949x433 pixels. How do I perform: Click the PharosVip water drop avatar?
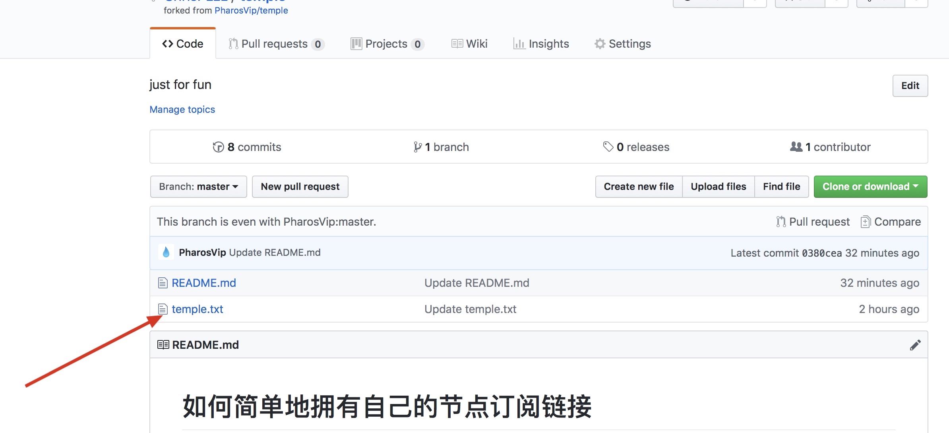[166, 252]
